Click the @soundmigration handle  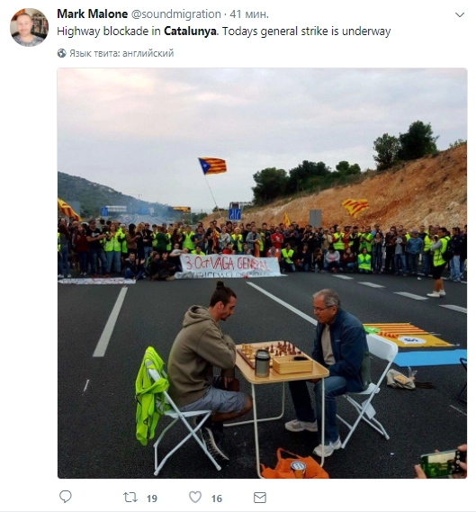176,14
